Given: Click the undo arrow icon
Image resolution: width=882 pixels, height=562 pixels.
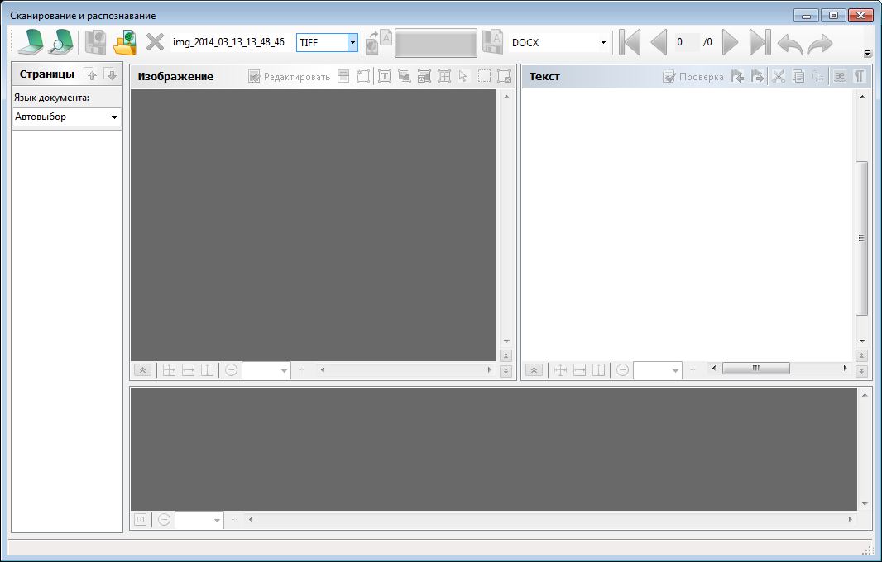Looking at the screenshot, I should pyautogui.click(x=790, y=43).
